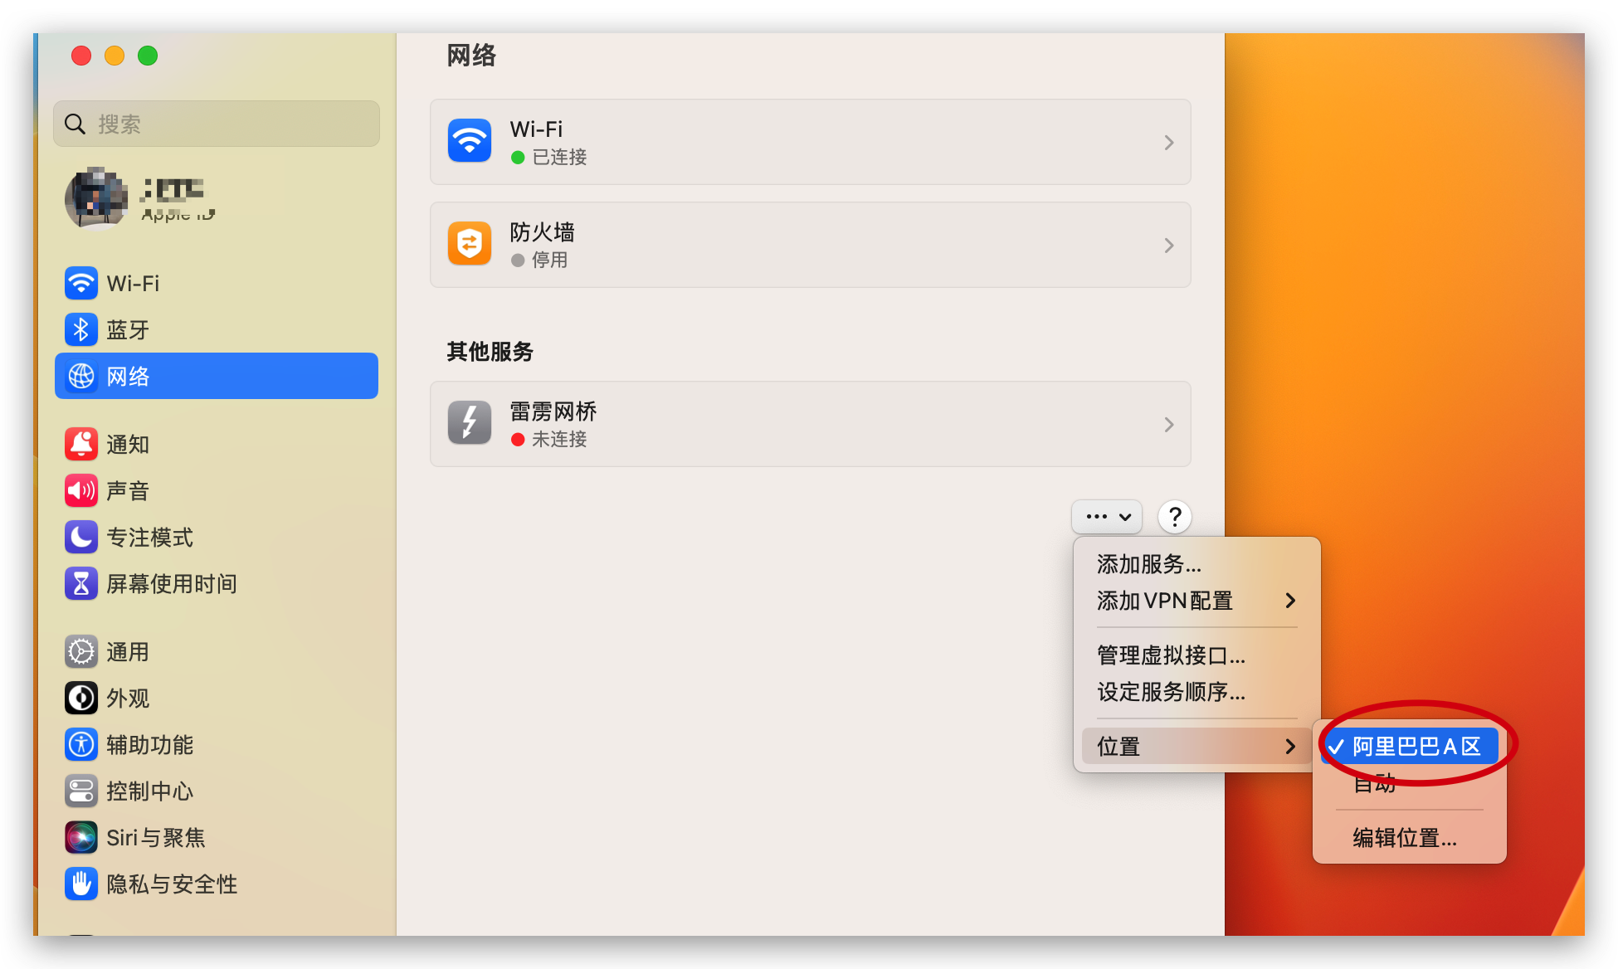Open Accessibility (辅助功能) settings
This screenshot has height=969, width=1618.
149,745
